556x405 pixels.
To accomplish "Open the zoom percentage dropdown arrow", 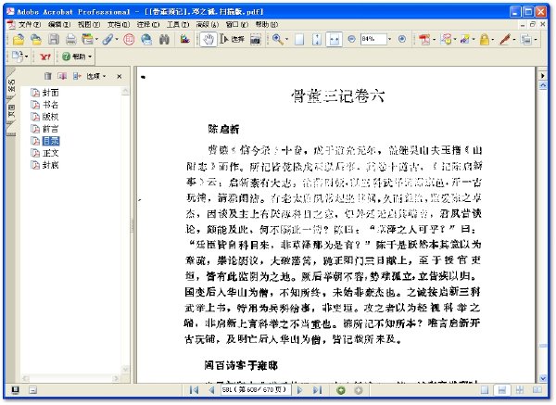I will pyautogui.click(x=390, y=39).
